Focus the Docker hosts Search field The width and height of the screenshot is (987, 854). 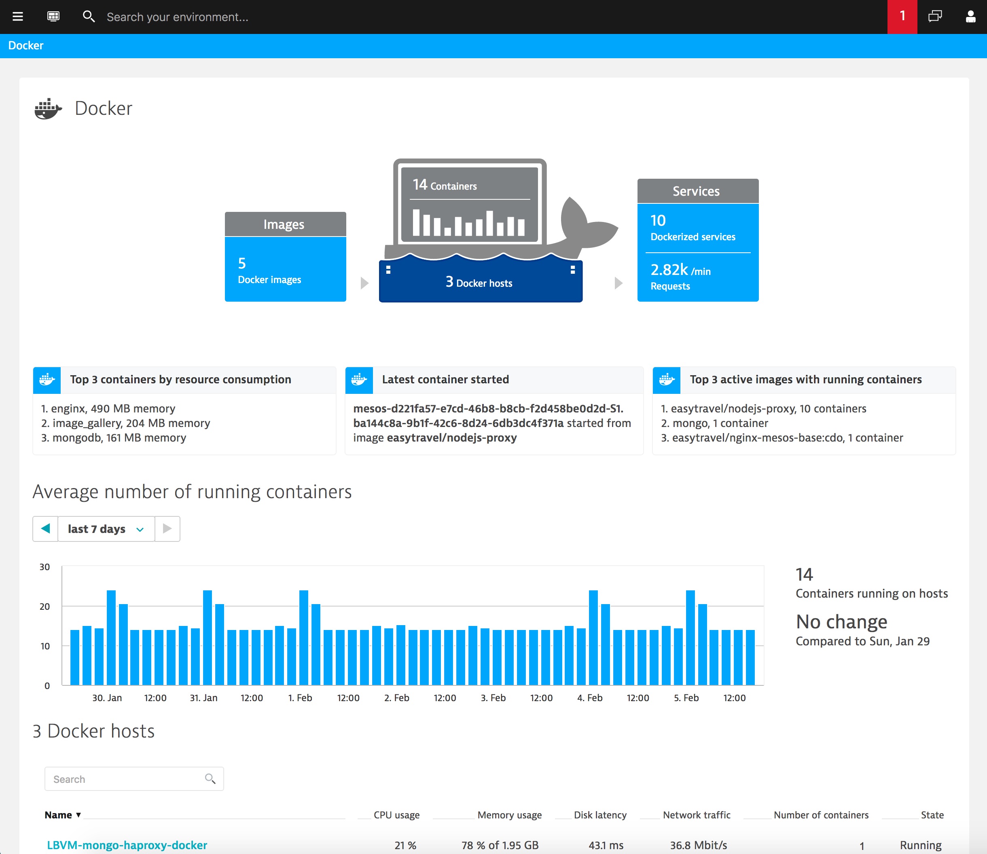pyautogui.click(x=134, y=779)
